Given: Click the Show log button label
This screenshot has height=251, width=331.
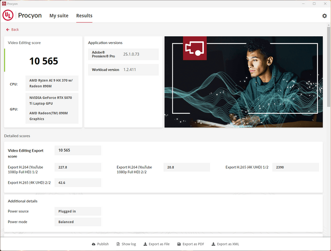Looking at the screenshot, I should 129,244.
